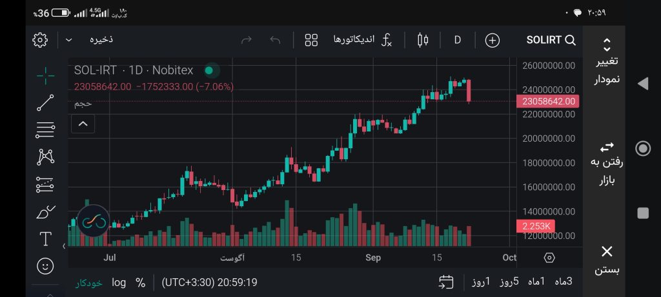The width and height of the screenshot is (661, 297).
Task: Tap the round chart logo button
Action: (x=94, y=221)
